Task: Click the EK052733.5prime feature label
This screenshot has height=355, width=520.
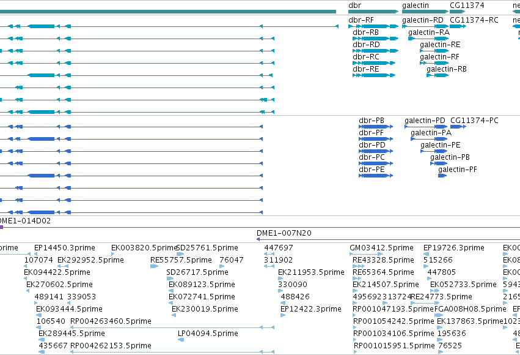Action: [463, 285]
